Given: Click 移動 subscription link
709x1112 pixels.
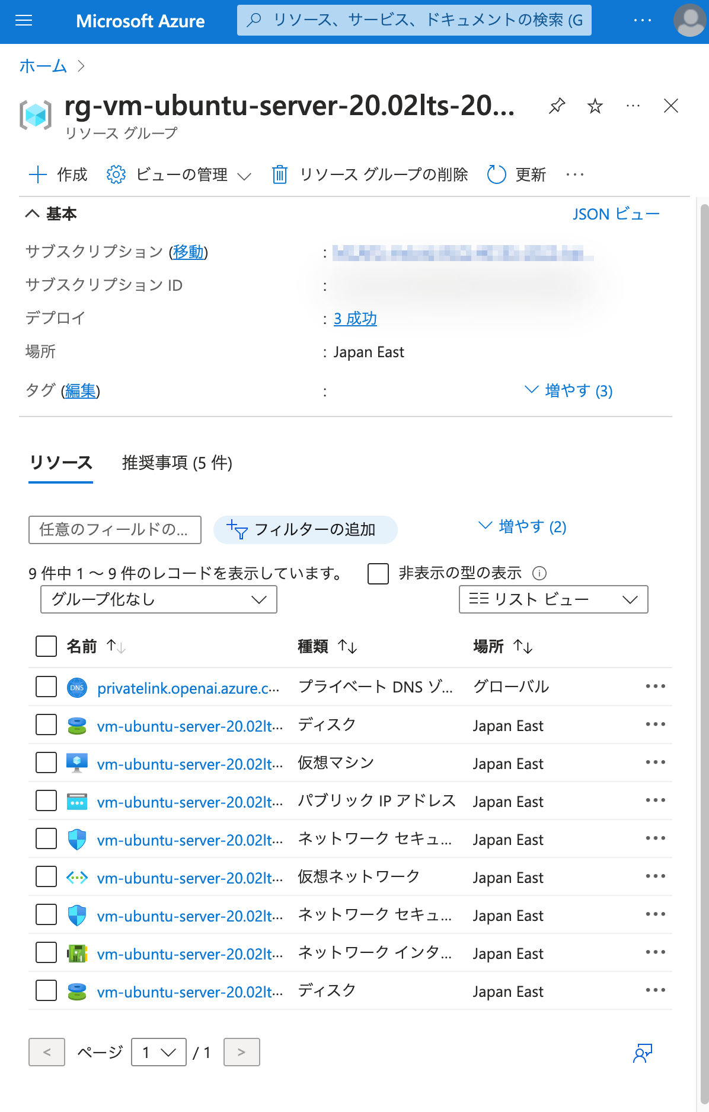Looking at the screenshot, I should [x=189, y=252].
